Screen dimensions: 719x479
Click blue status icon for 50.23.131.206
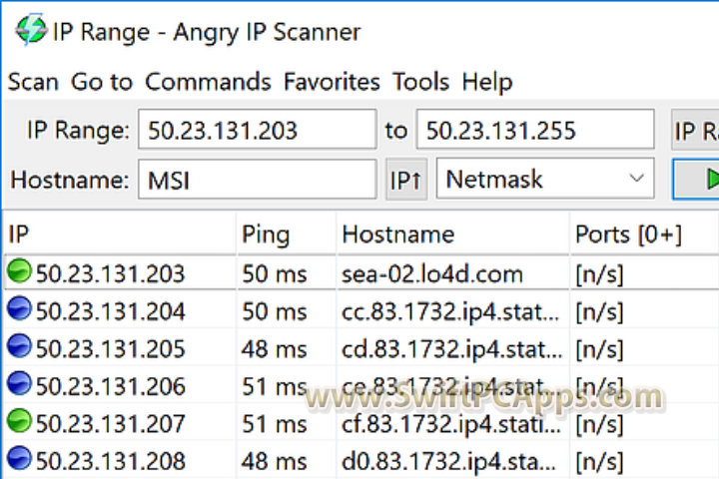19,383
